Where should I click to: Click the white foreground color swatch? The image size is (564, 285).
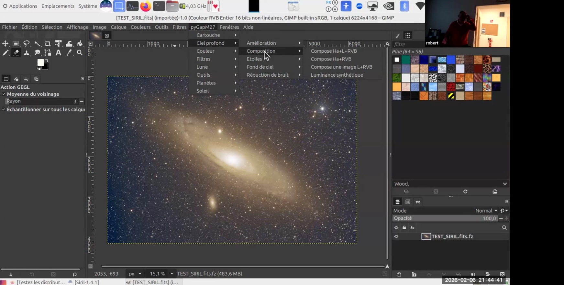(40, 63)
